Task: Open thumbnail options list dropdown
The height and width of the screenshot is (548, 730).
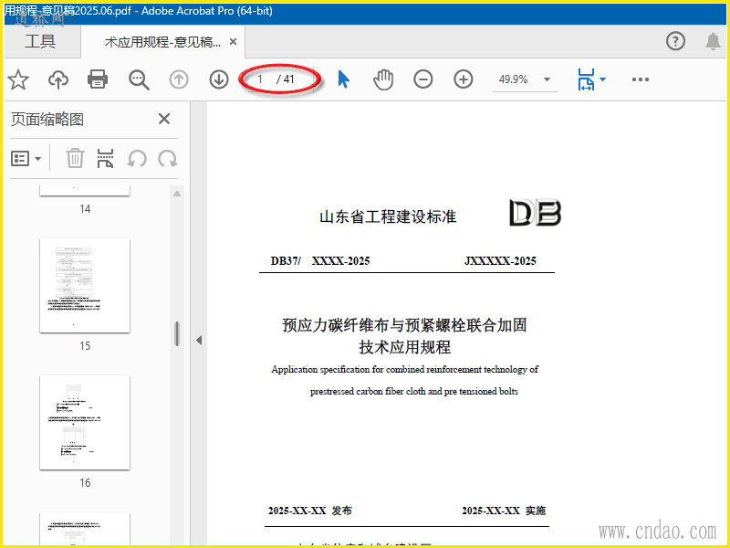Action: [x=26, y=158]
